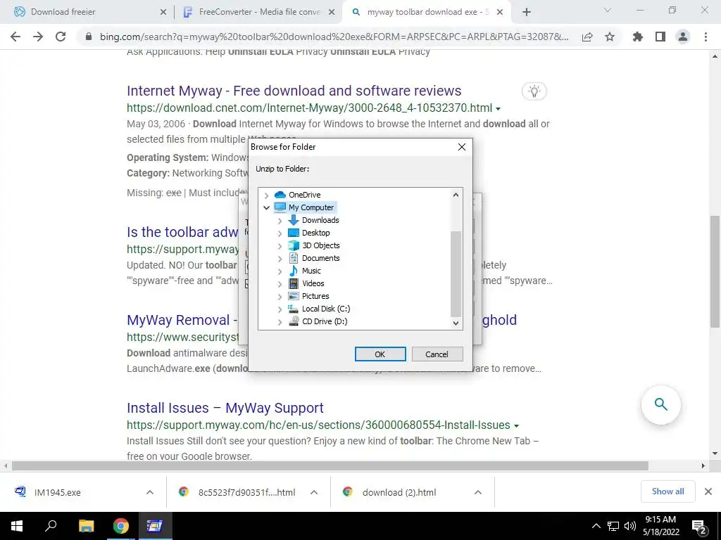Open options arrow for download (2).html
Screen dimensions: 721x540
478,492
